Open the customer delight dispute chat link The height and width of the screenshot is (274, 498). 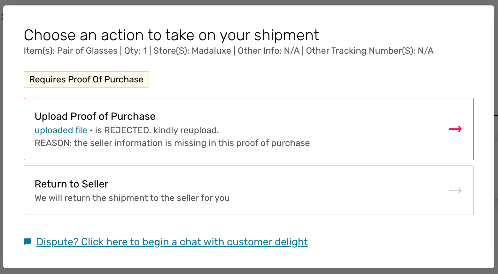[x=172, y=242]
